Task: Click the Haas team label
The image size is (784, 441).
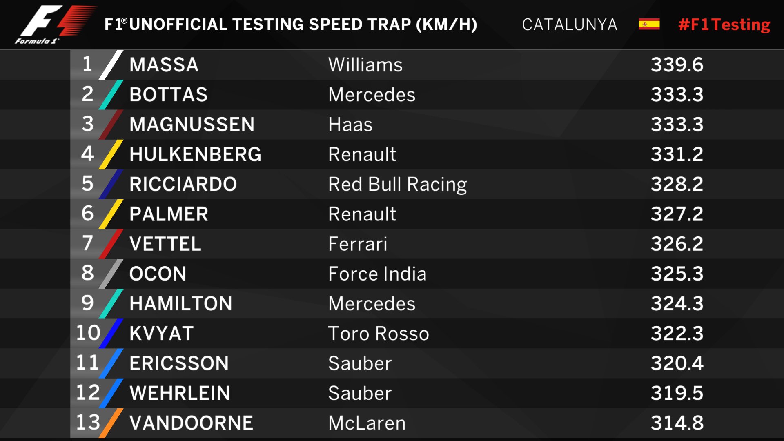Action: coord(351,125)
